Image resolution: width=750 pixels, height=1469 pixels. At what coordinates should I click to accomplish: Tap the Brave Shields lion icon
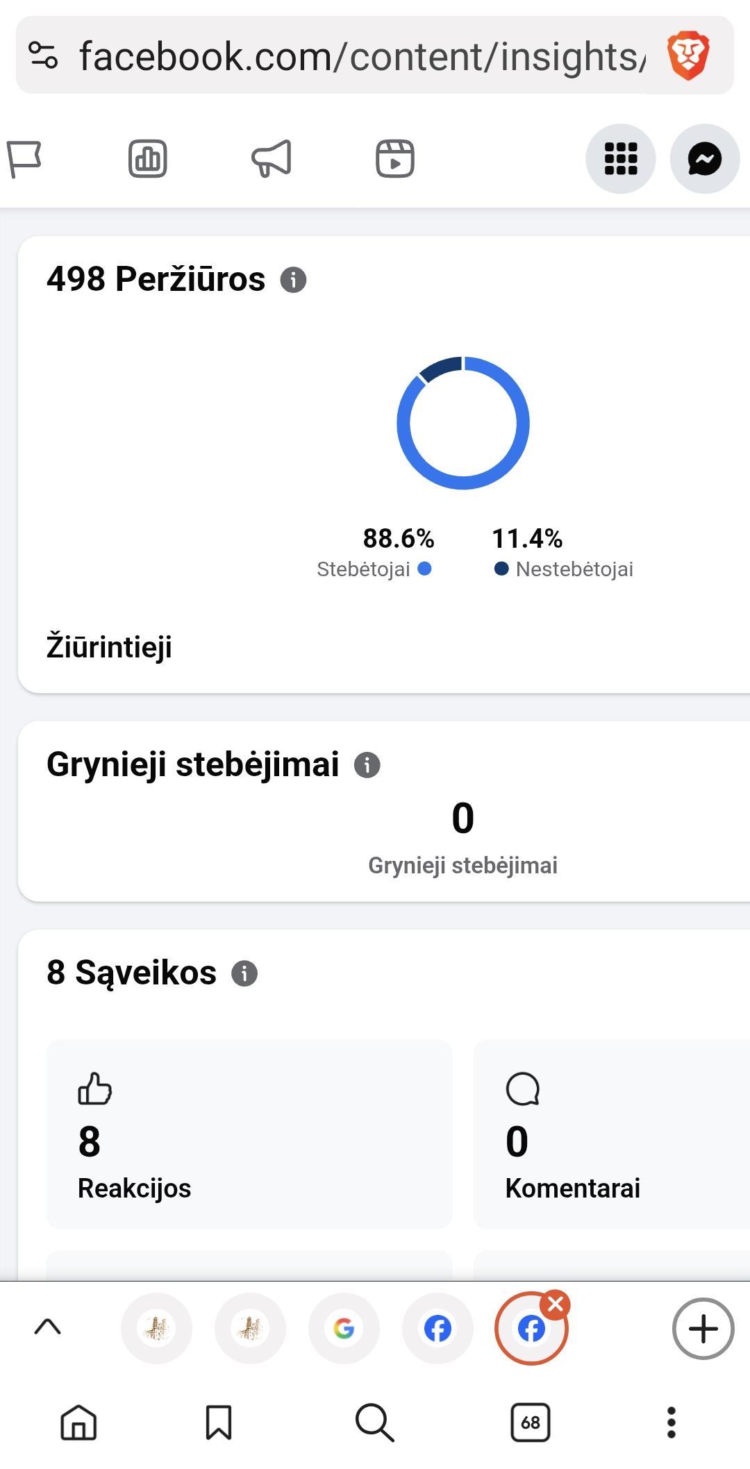point(687,56)
